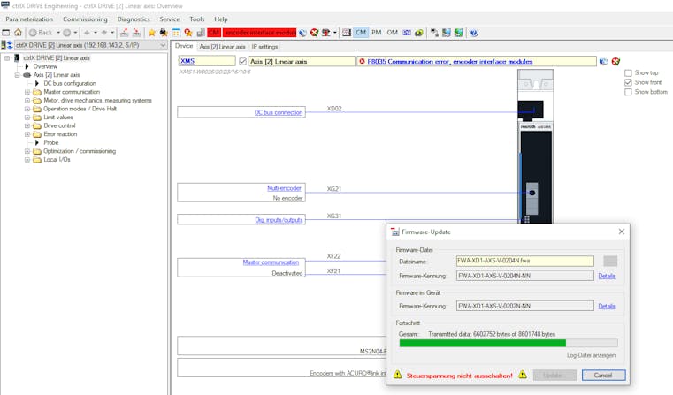Select Probe tree item

click(50, 142)
